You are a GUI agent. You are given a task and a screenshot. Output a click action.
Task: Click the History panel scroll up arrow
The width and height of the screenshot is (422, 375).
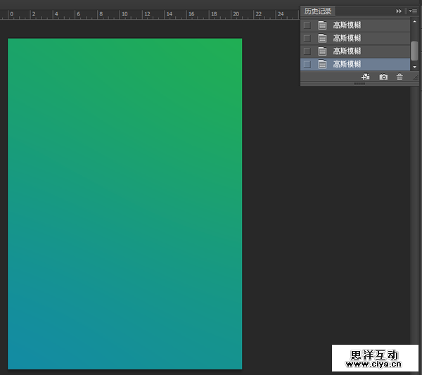click(x=414, y=23)
